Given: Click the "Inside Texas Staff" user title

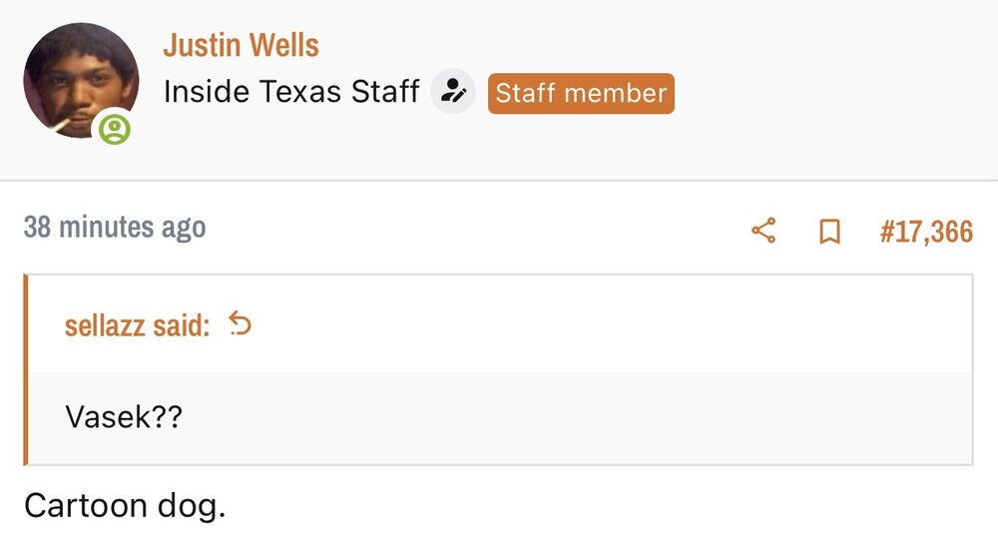Looking at the screenshot, I should click(290, 93).
